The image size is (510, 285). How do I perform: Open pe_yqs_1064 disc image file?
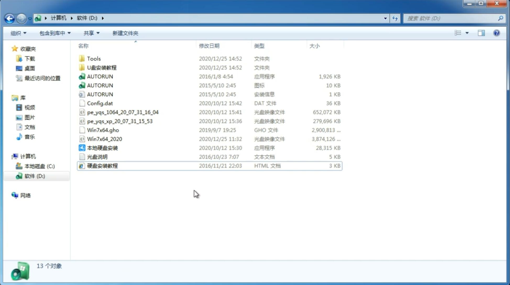tap(123, 112)
